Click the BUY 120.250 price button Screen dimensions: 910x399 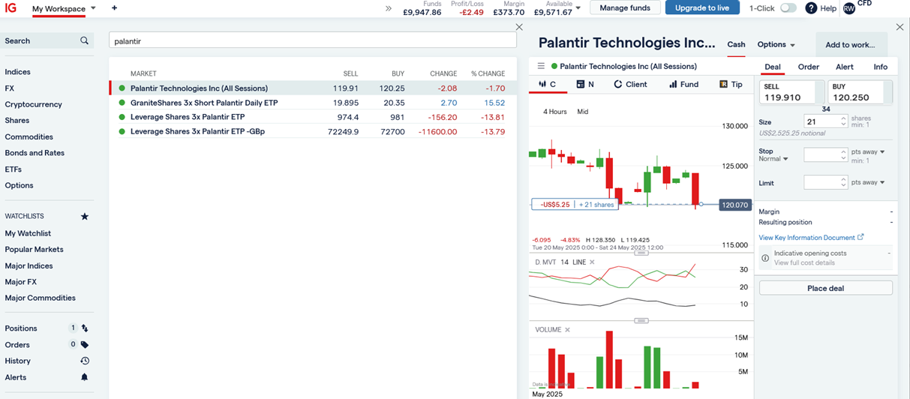pyautogui.click(x=860, y=92)
